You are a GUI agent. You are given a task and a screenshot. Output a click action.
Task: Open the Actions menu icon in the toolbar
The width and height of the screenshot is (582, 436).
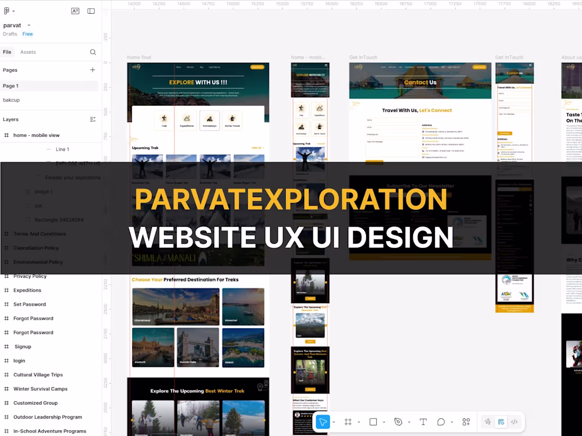point(466,422)
